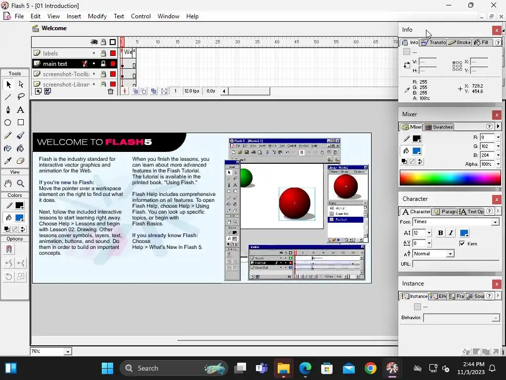Click the Add Guide Layer icon
This screenshot has height=380, width=506.
(x=47, y=92)
